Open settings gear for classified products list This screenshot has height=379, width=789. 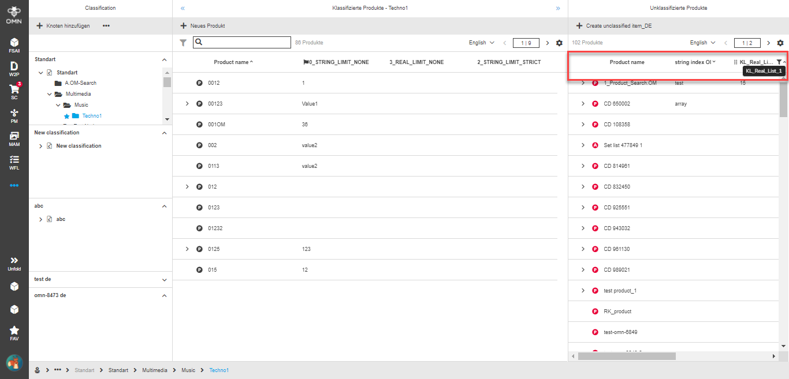[x=559, y=42]
